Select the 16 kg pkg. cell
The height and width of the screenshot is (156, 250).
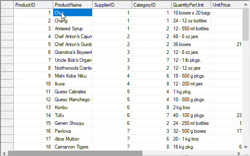pos(191,146)
